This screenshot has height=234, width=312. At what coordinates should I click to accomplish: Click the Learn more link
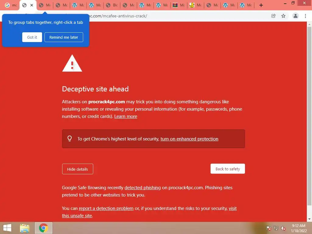point(126,116)
